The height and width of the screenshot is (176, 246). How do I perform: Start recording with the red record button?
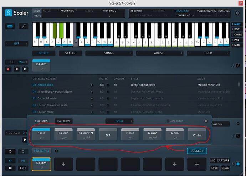click(8, 69)
